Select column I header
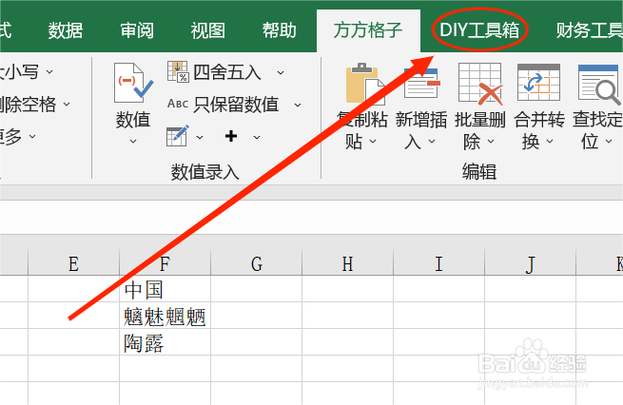The image size is (623, 405). [x=438, y=262]
